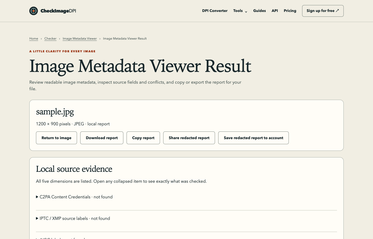
Task: Click the CheckImageDPI brand name
Action: coord(58,11)
